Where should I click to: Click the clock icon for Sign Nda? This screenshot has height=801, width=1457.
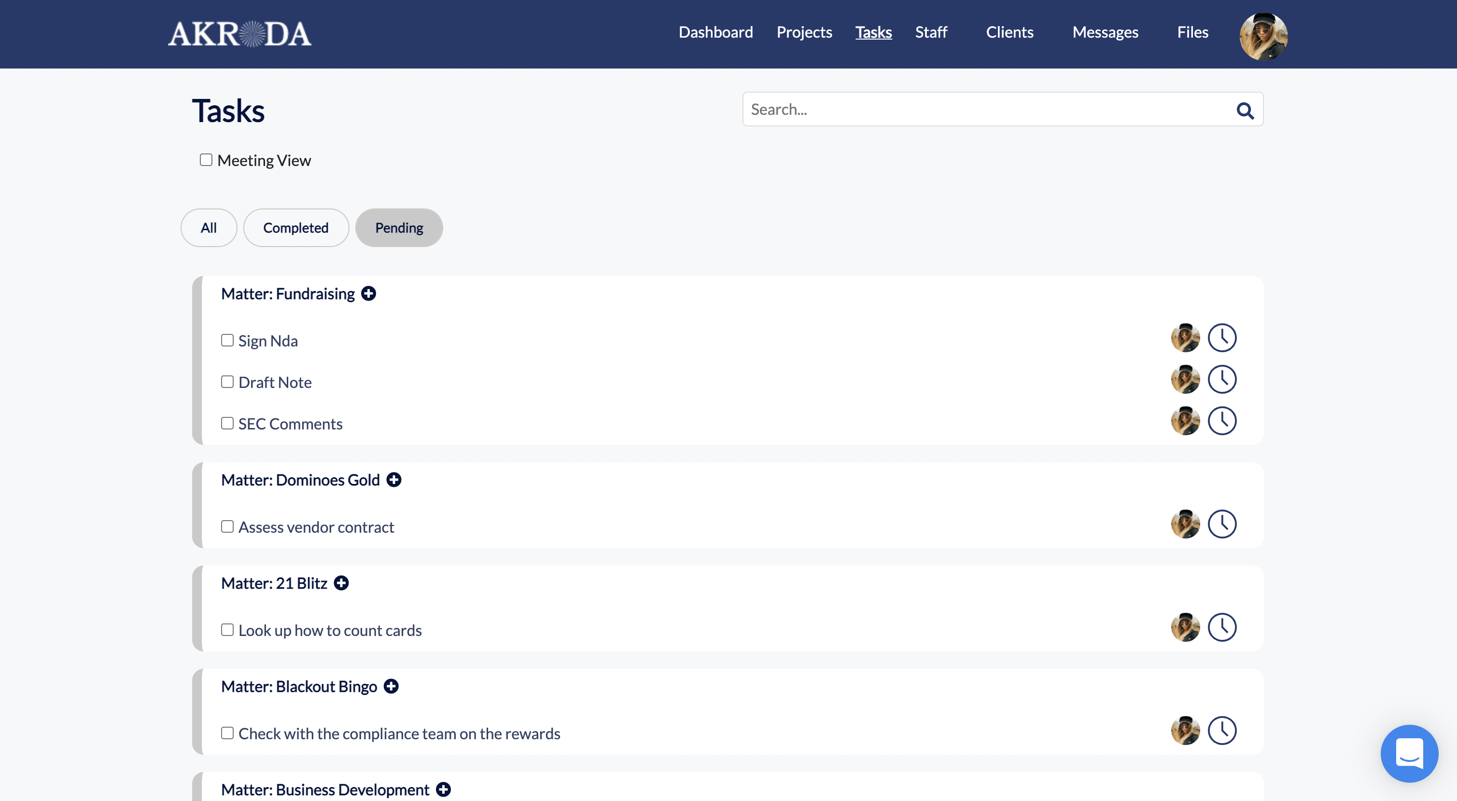pyautogui.click(x=1222, y=338)
